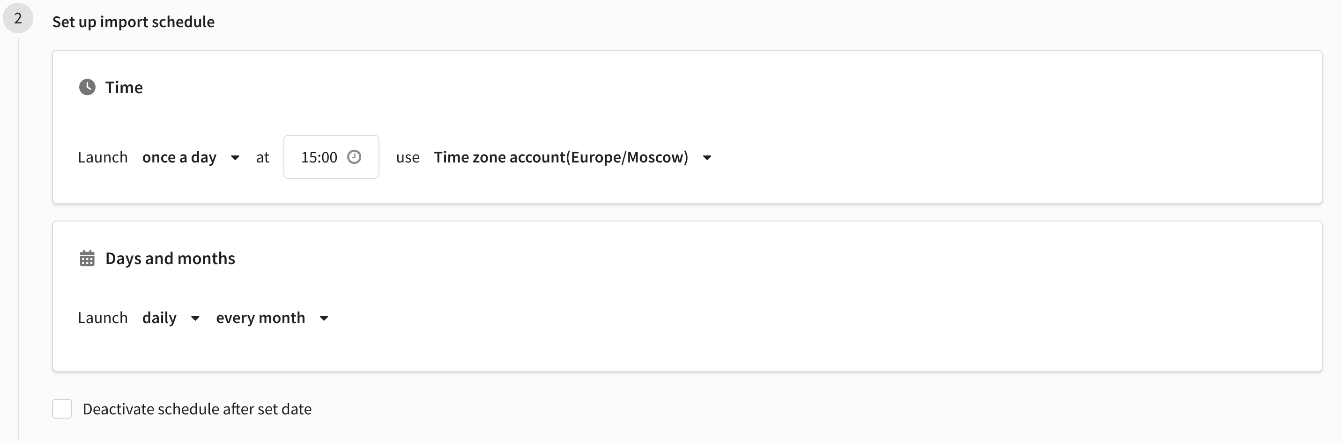Click the Deactivate schedule after set date label
The image size is (1343, 442).
point(197,409)
